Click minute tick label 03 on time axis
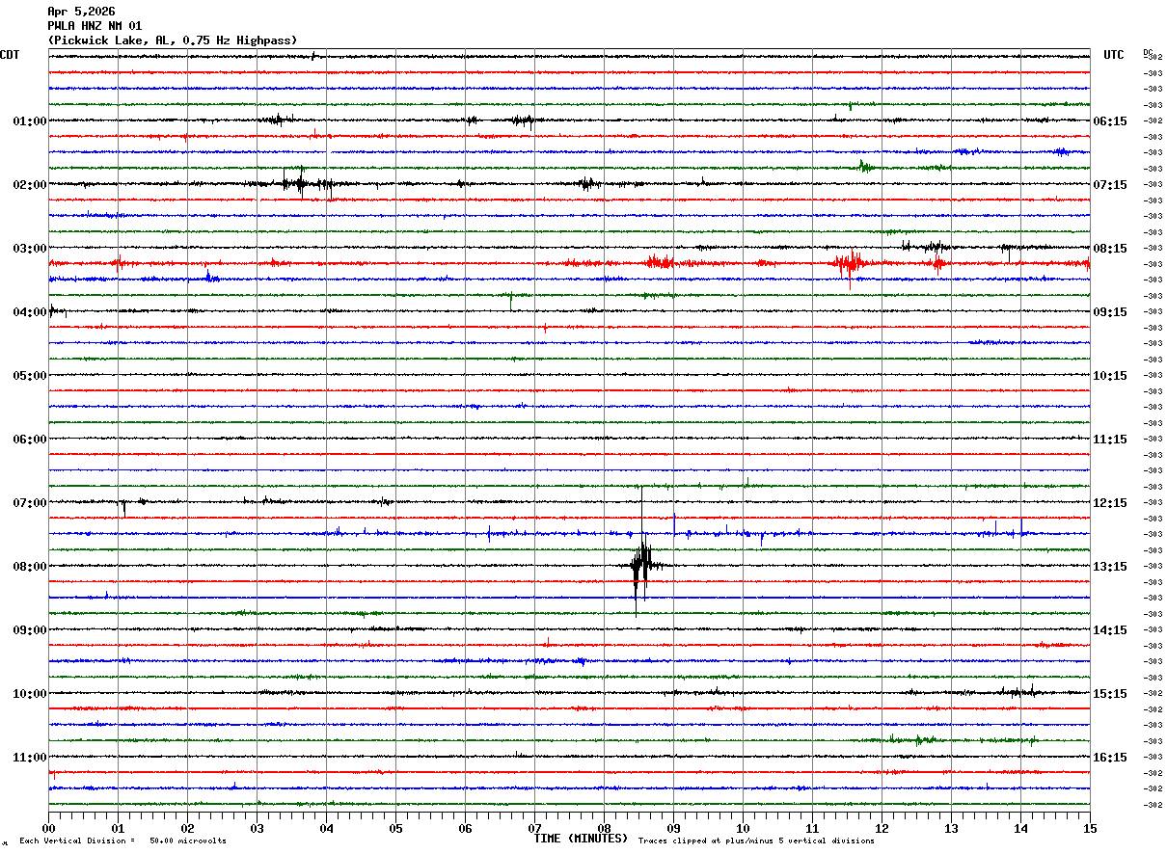 click(257, 828)
